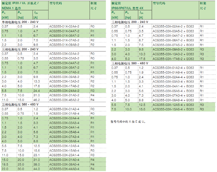The image size is (217, 172).
Task: Click the 46.2 current value
Action: point(37,100)
